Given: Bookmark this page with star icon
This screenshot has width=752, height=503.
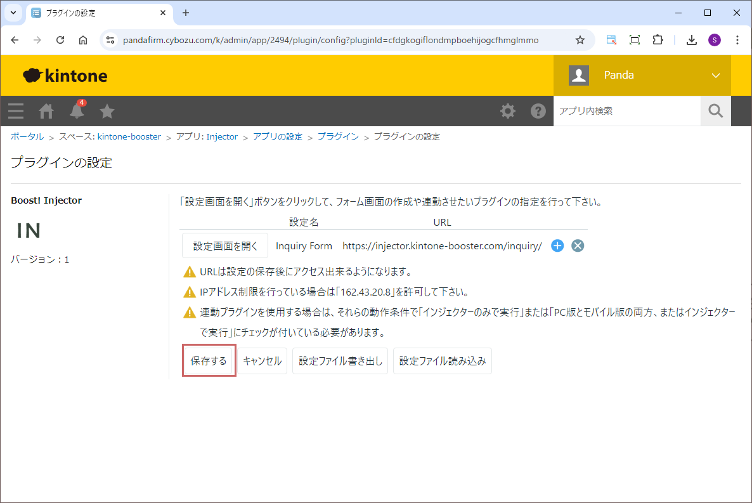Looking at the screenshot, I should click(580, 40).
